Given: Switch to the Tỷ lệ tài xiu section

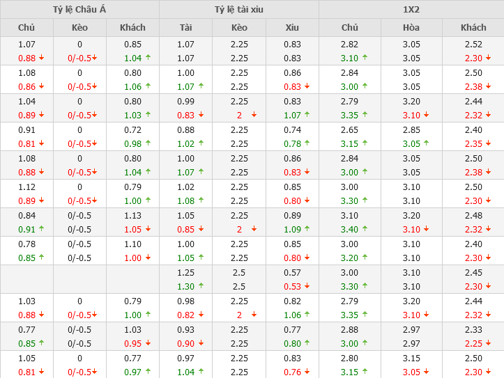Looking at the screenshot, I should [x=239, y=10].
